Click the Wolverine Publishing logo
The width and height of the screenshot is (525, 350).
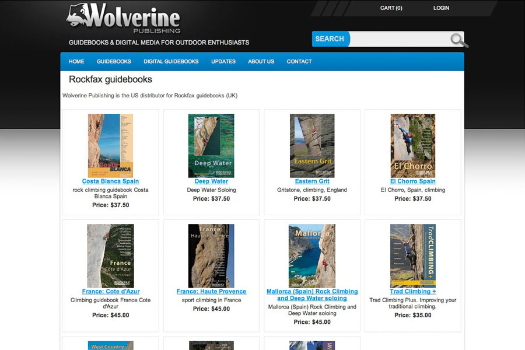[x=123, y=19]
